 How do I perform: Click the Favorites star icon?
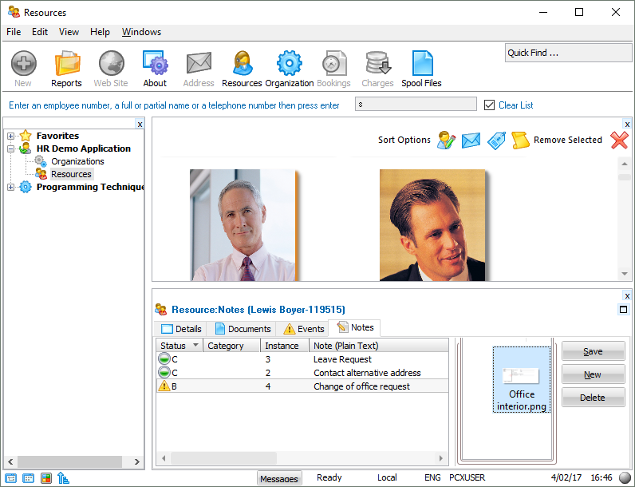pos(26,136)
